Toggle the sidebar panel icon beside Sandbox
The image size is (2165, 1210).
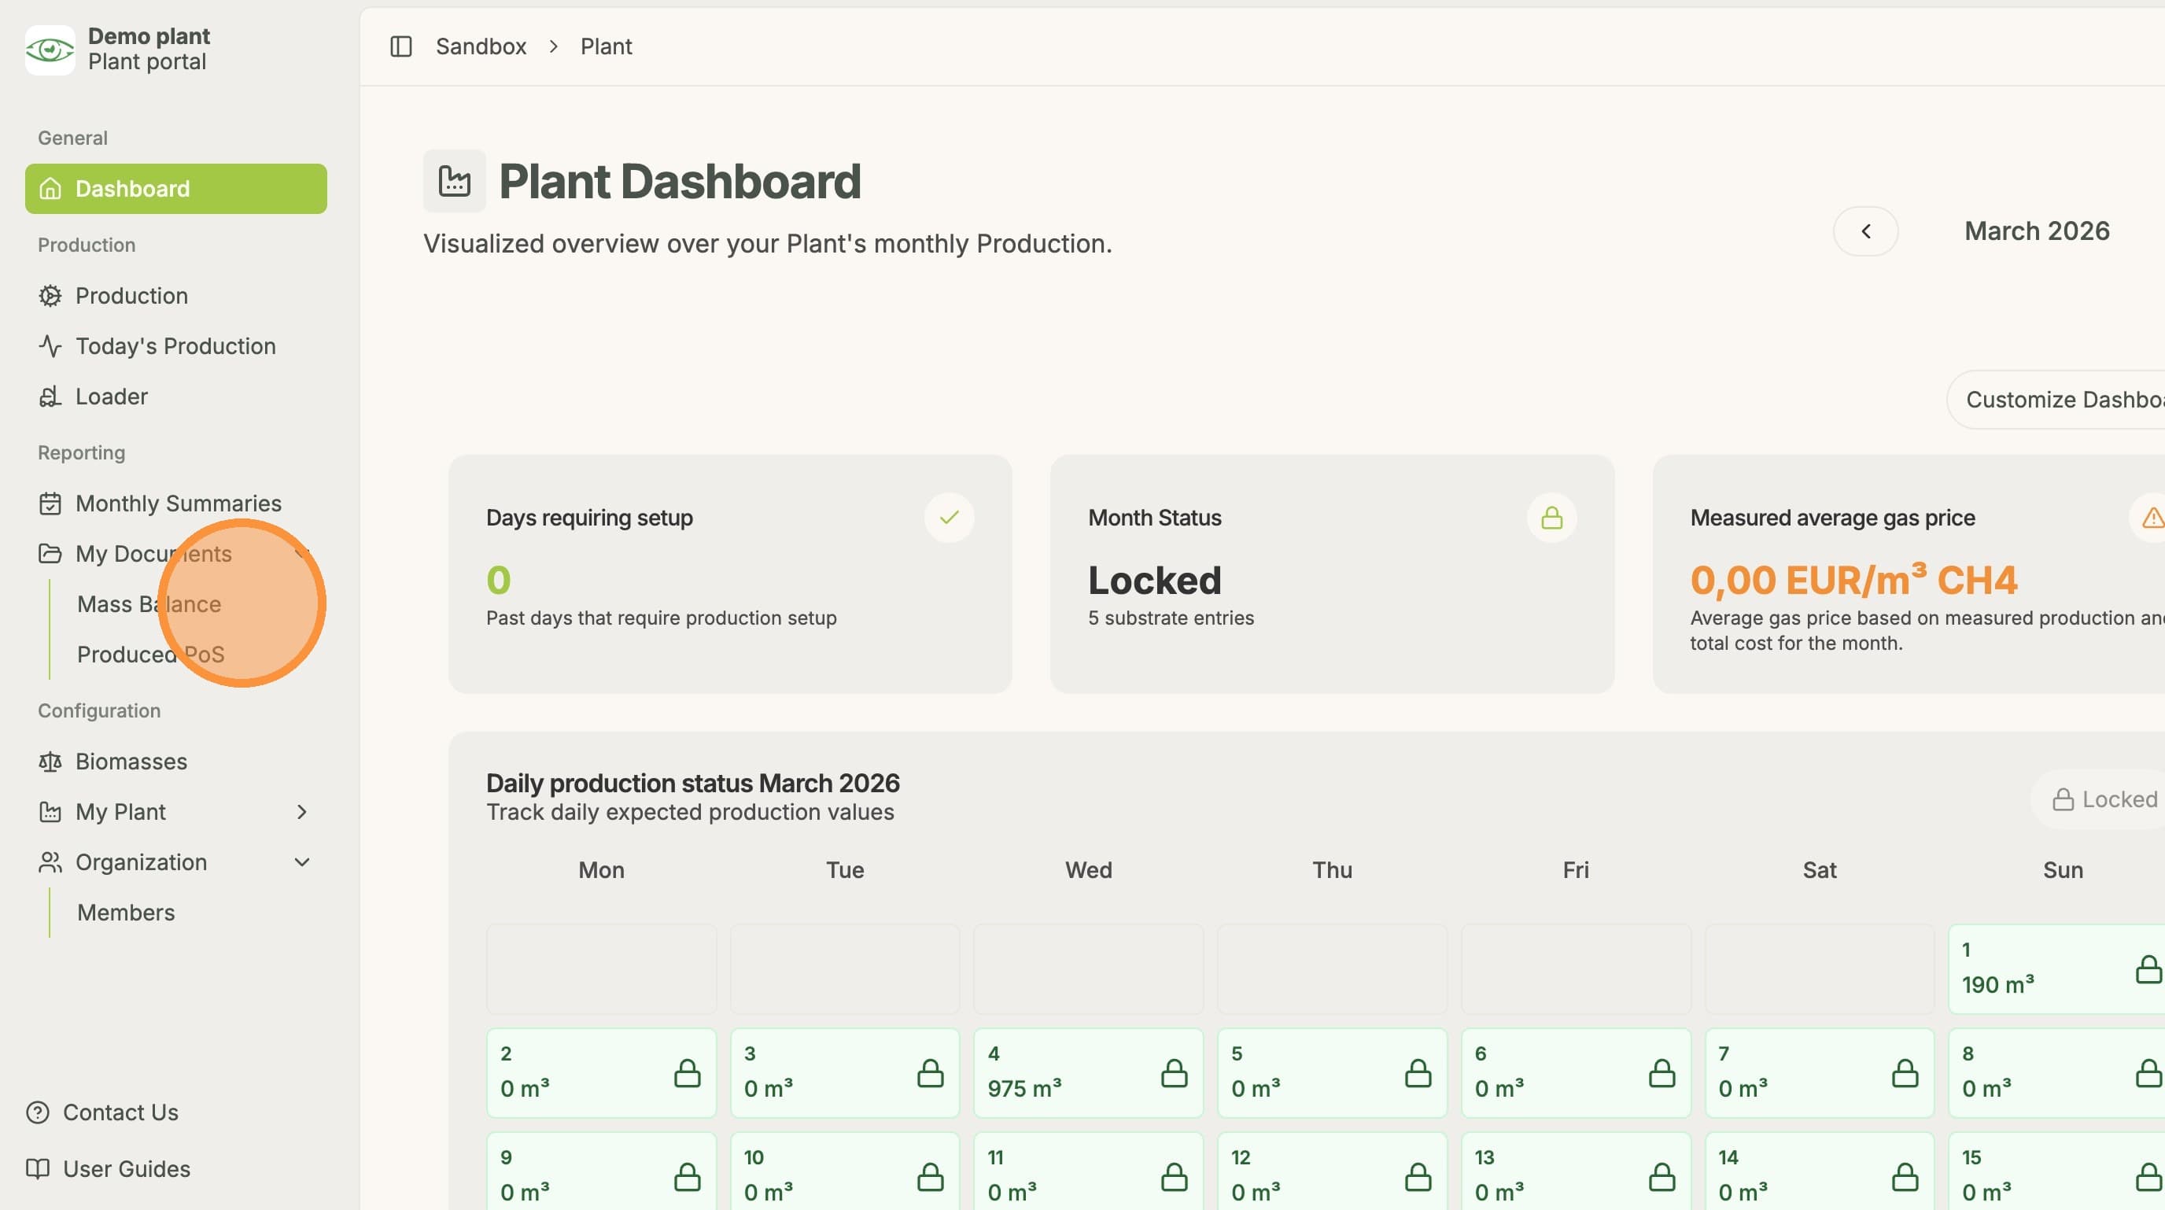point(401,46)
